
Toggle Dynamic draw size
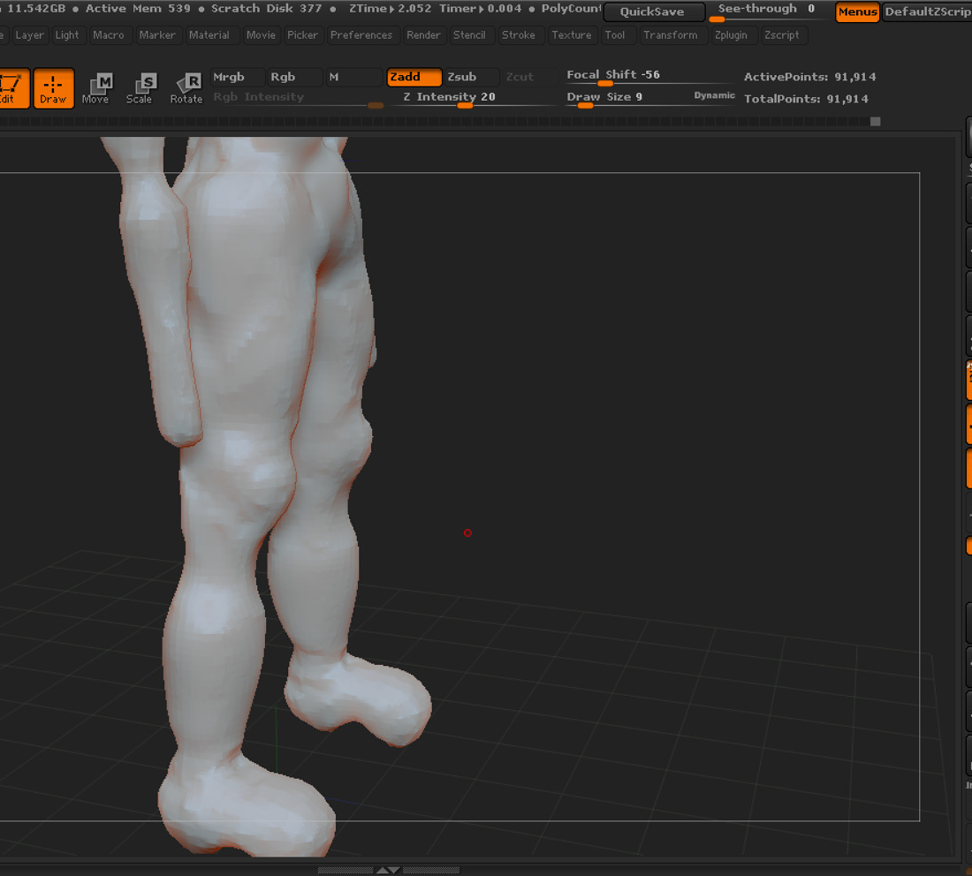714,95
